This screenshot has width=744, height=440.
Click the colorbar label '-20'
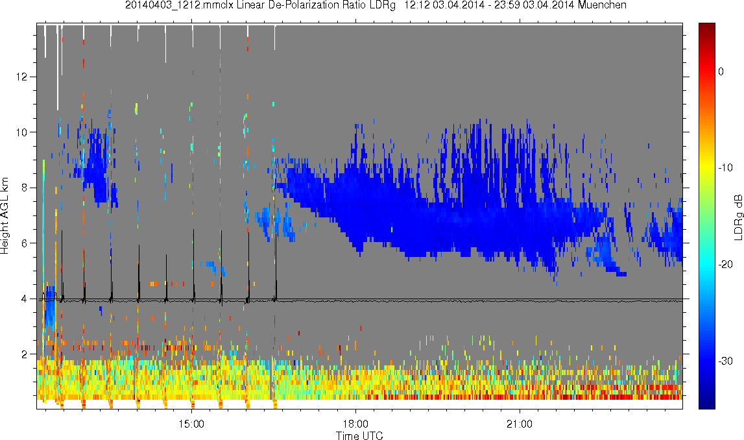pyautogui.click(x=725, y=264)
